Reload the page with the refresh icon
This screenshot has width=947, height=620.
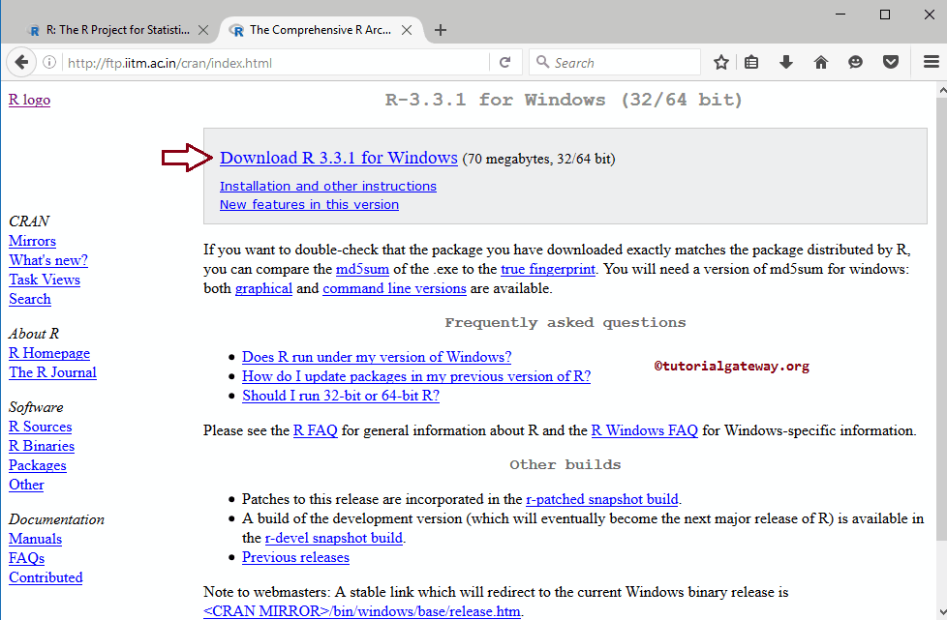coord(504,62)
